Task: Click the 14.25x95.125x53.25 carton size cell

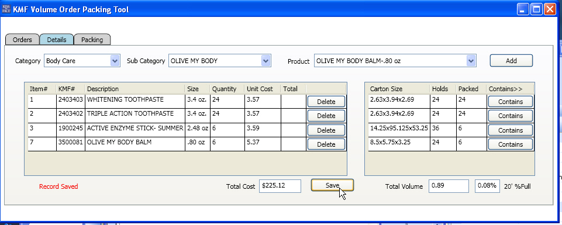Action: pyautogui.click(x=399, y=130)
